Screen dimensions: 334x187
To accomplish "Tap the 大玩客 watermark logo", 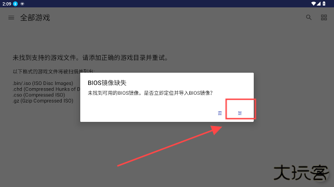I will tap(301, 173).
